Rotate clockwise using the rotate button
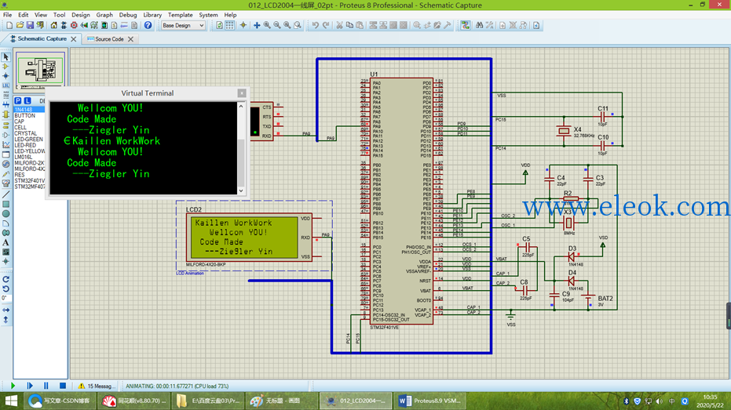The image size is (731, 410). pos(5,279)
